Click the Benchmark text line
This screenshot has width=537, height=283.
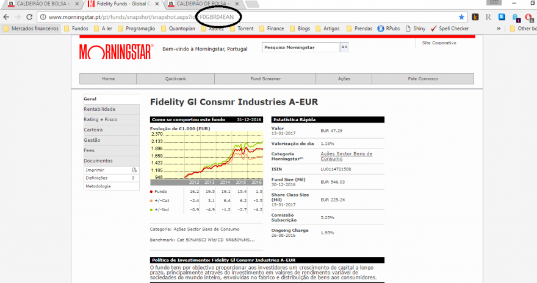pos(202,240)
